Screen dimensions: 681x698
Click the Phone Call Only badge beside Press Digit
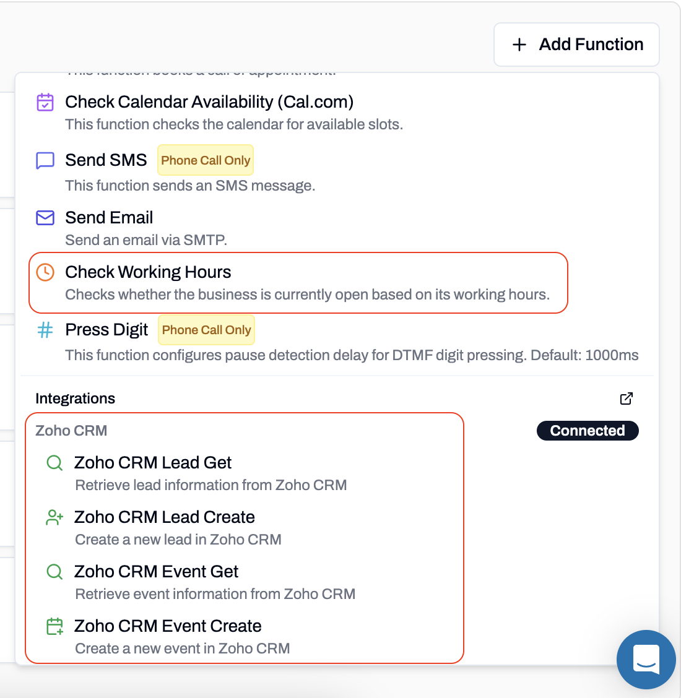coord(206,330)
